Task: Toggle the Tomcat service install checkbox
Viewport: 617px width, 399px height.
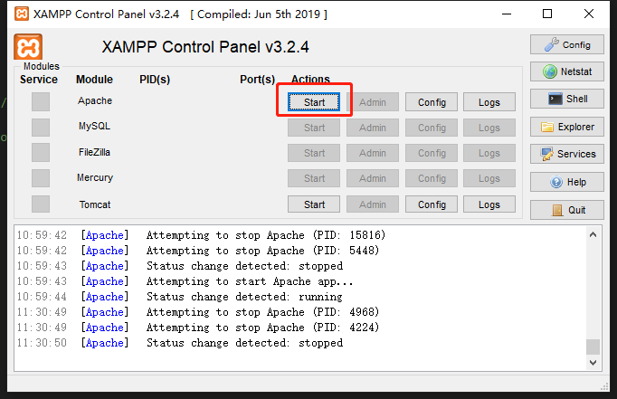Action: 41,204
